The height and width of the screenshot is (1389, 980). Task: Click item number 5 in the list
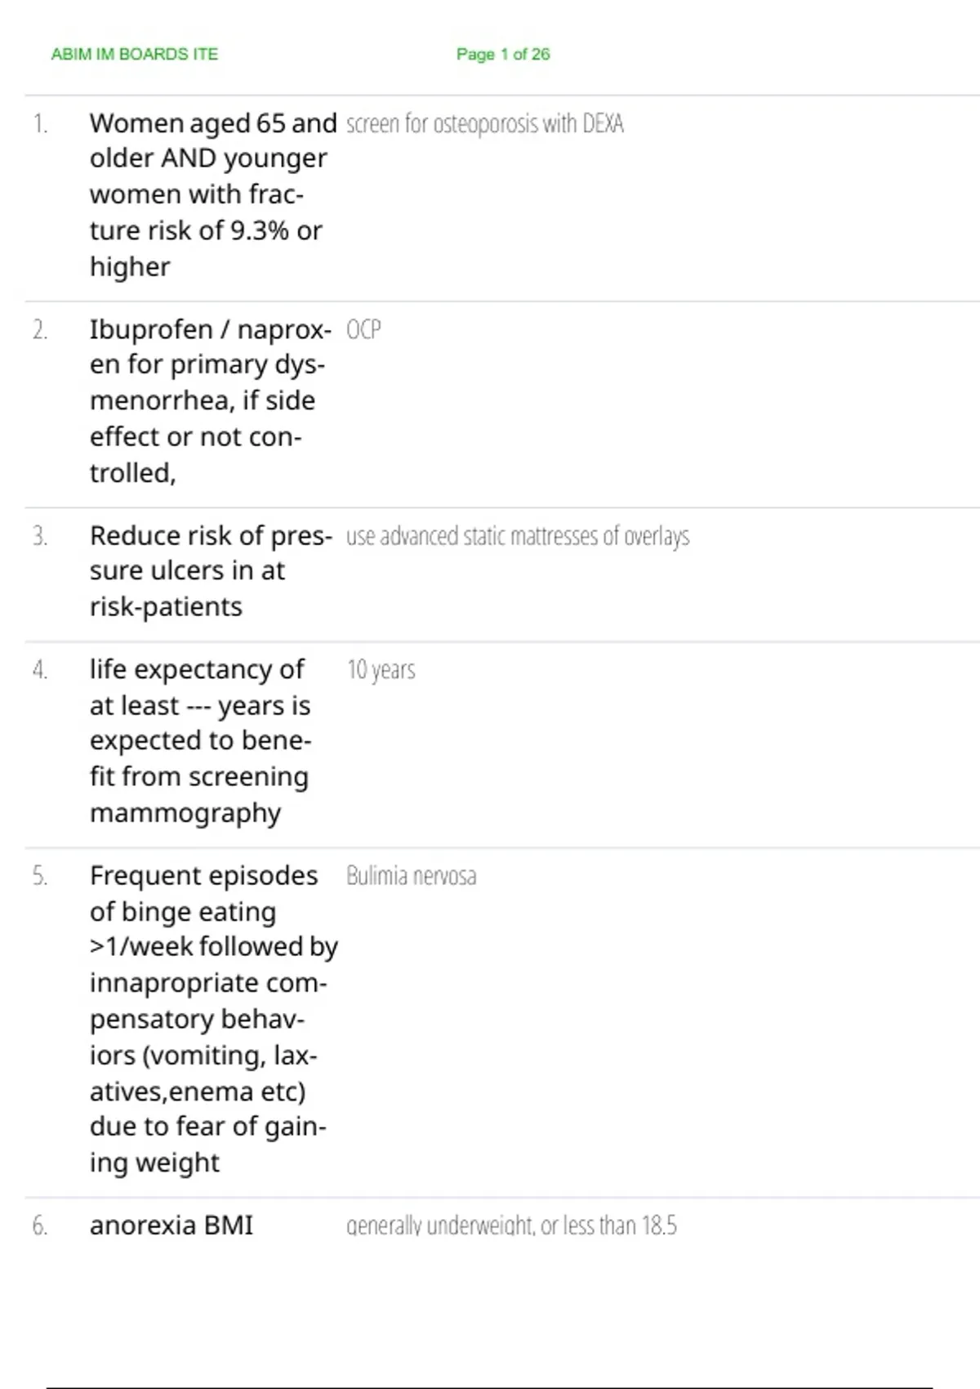pos(40,876)
